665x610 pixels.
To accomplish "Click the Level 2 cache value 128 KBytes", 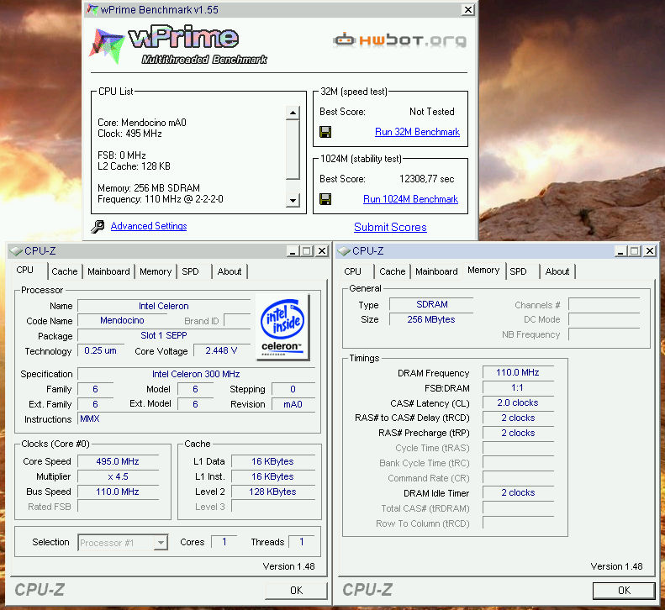I will 272,492.
